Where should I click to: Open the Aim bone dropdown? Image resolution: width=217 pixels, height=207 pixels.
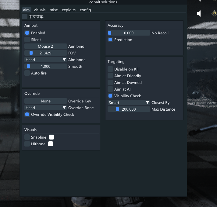coord(46,60)
